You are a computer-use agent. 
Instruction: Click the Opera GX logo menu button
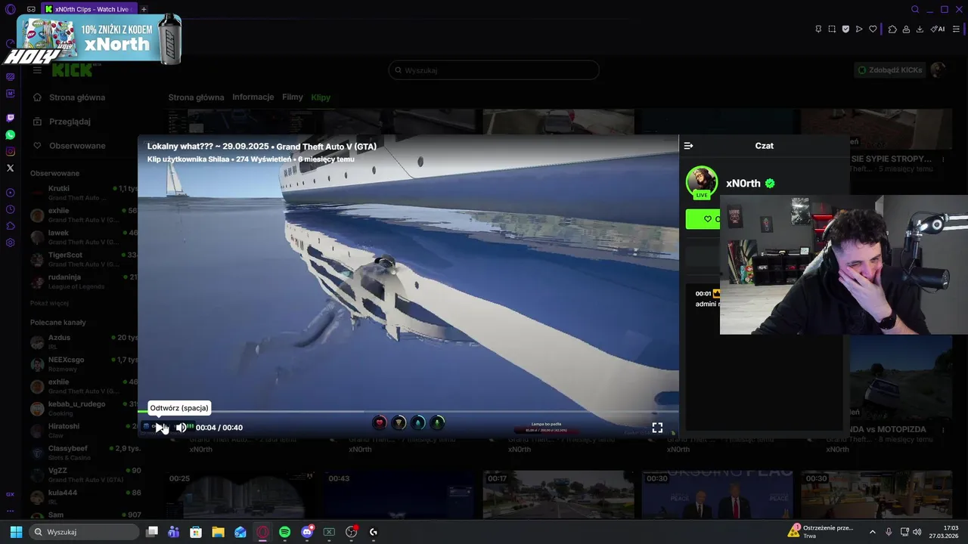pyautogui.click(x=10, y=9)
